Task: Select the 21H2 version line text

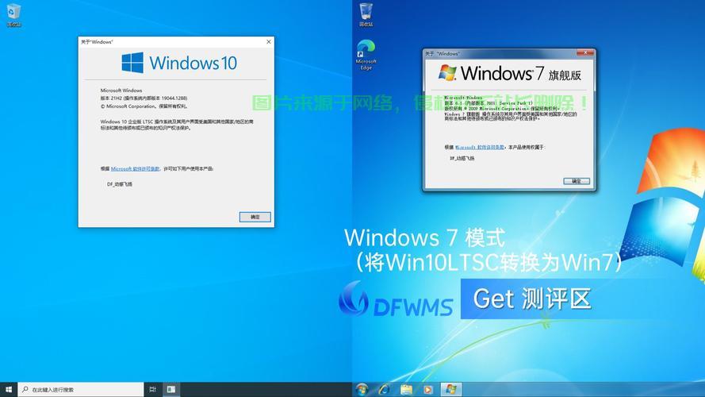Action: coord(144,98)
